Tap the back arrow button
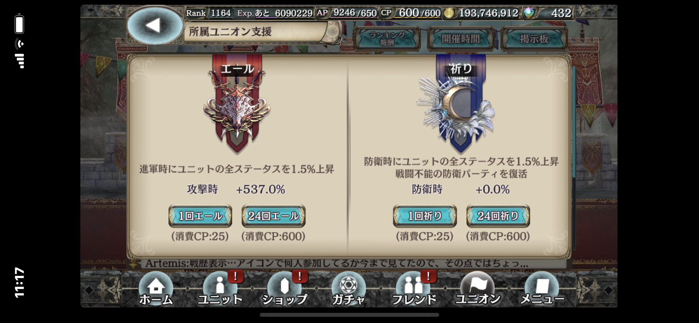This screenshot has height=323, width=699. coord(155,25)
